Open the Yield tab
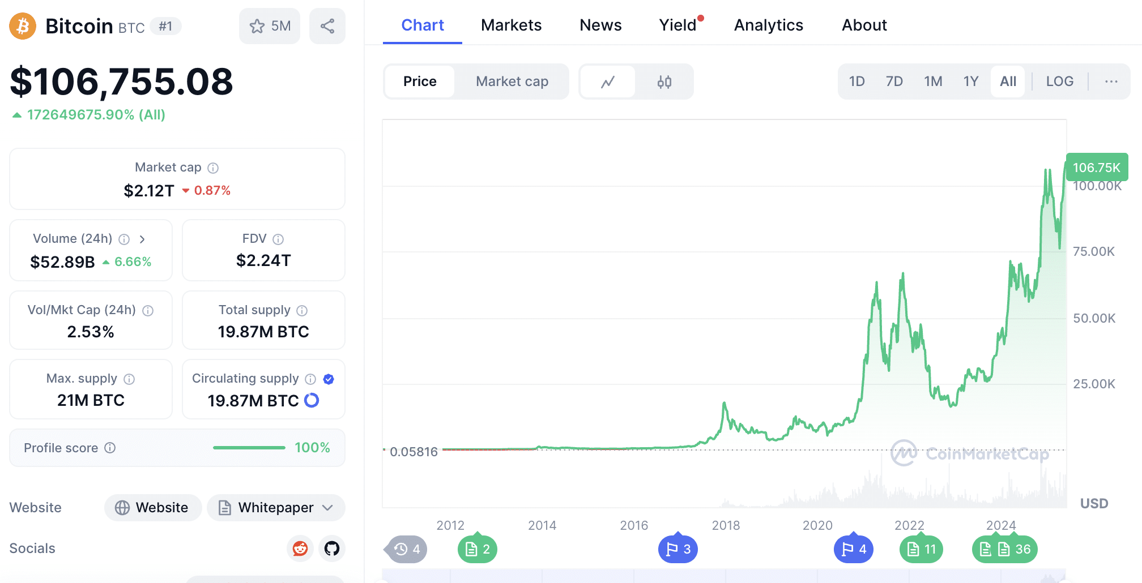The height and width of the screenshot is (583, 1142). (x=678, y=25)
